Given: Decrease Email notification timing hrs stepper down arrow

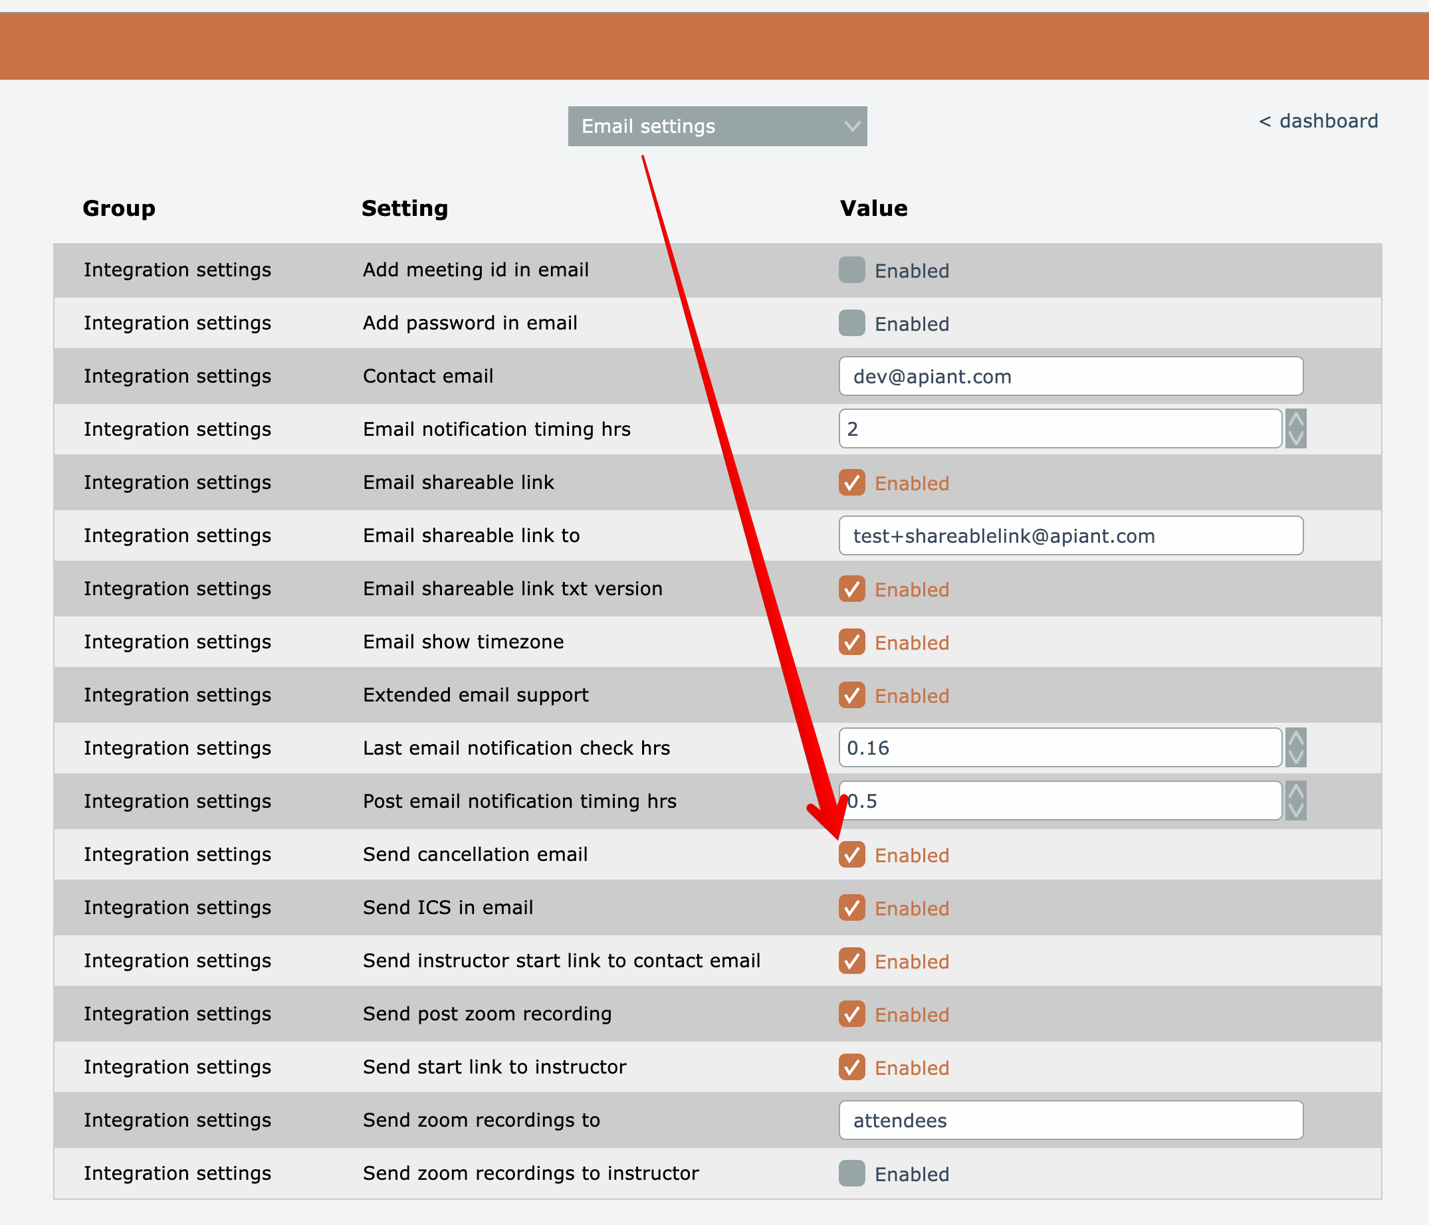Looking at the screenshot, I should [1295, 438].
